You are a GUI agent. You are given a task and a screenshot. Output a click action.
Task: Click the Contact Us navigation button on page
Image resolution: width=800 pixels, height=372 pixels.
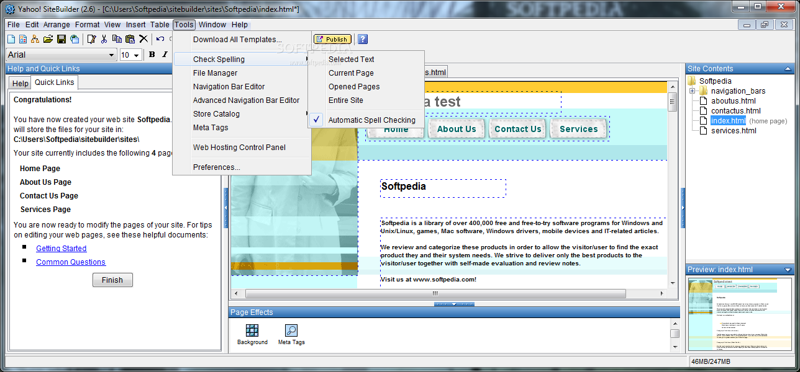(517, 129)
